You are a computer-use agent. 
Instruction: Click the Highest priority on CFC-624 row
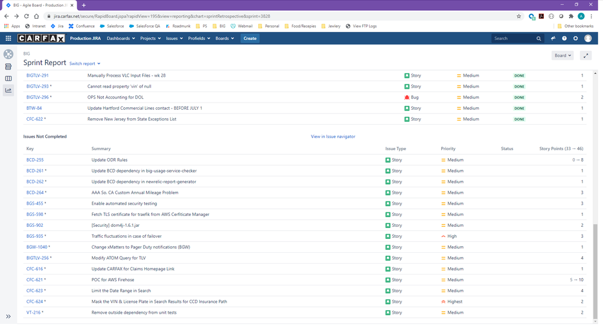(x=452, y=302)
